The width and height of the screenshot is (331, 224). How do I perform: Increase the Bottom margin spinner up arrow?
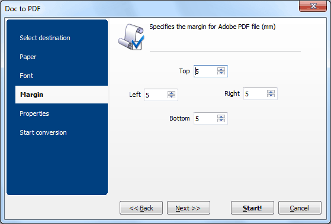click(x=221, y=116)
